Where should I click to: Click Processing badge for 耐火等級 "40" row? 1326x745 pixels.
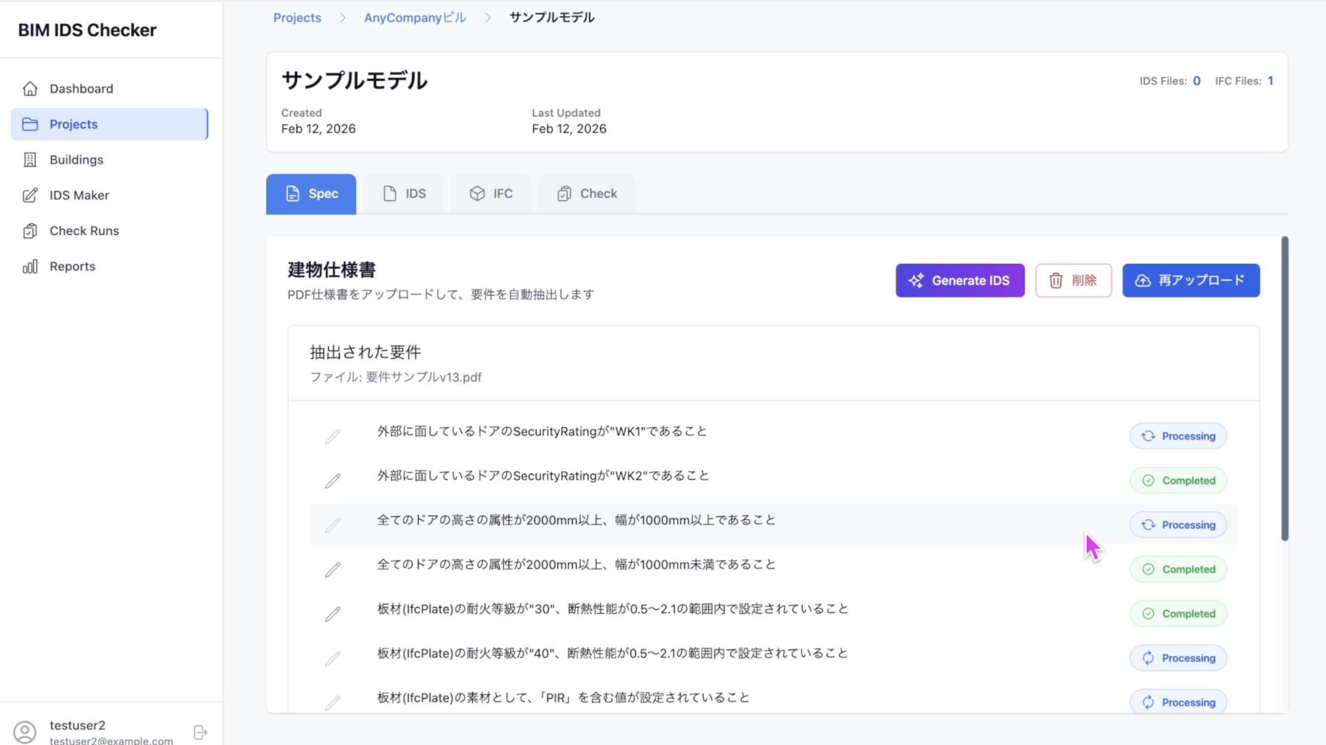tap(1178, 658)
